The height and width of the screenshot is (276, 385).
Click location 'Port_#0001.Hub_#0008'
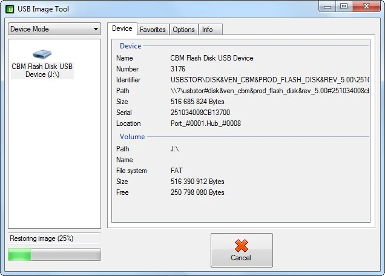(x=205, y=123)
